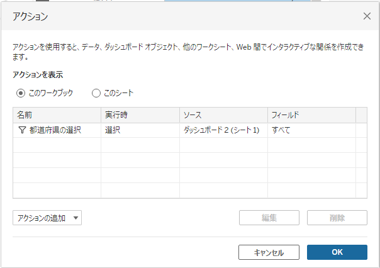The width and height of the screenshot is (380, 268).
Task: Confirm with the OK button
Action: tap(337, 252)
